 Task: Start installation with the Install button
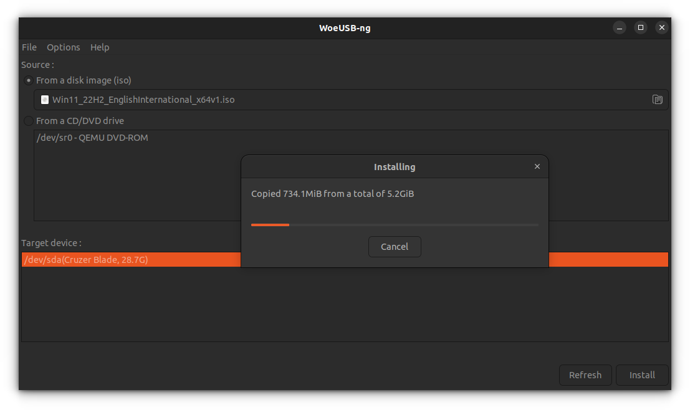point(642,374)
